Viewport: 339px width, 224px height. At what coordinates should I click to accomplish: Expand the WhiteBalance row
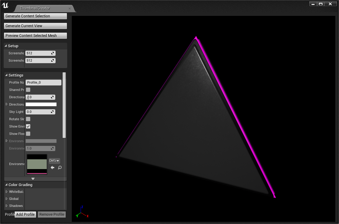(6, 192)
